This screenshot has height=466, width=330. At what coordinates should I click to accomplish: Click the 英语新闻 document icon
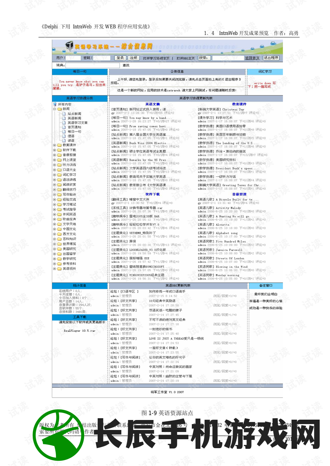[x=64, y=118]
